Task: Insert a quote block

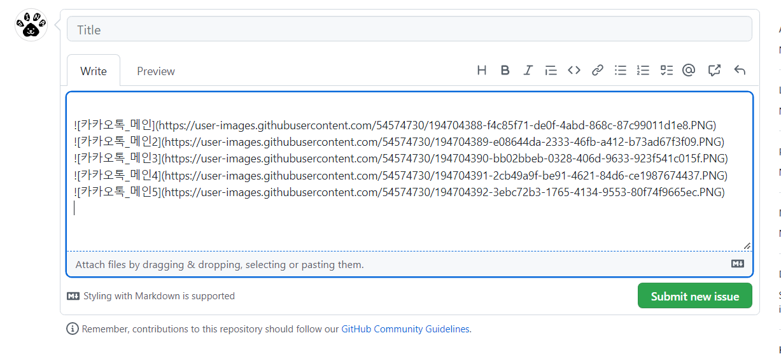Action: [551, 71]
